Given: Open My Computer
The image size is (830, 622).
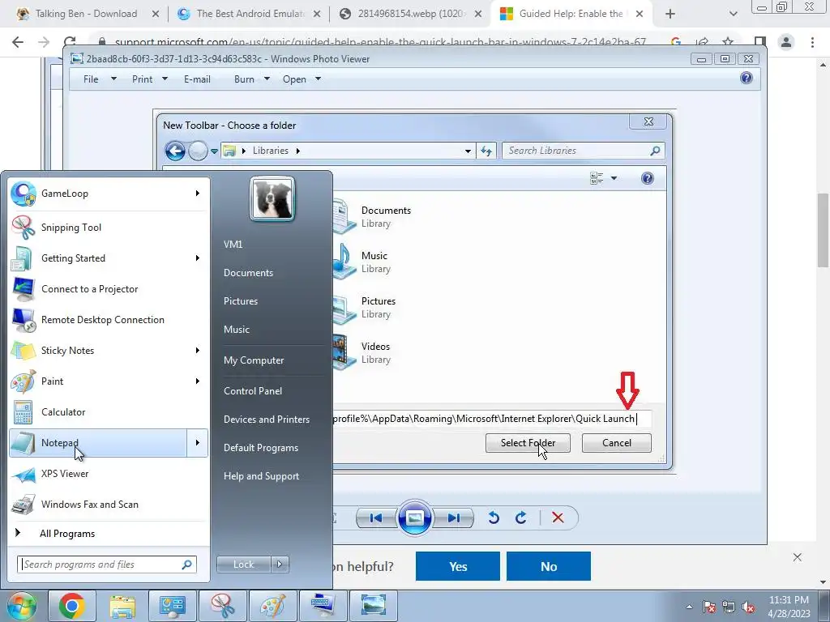Looking at the screenshot, I should [x=254, y=360].
